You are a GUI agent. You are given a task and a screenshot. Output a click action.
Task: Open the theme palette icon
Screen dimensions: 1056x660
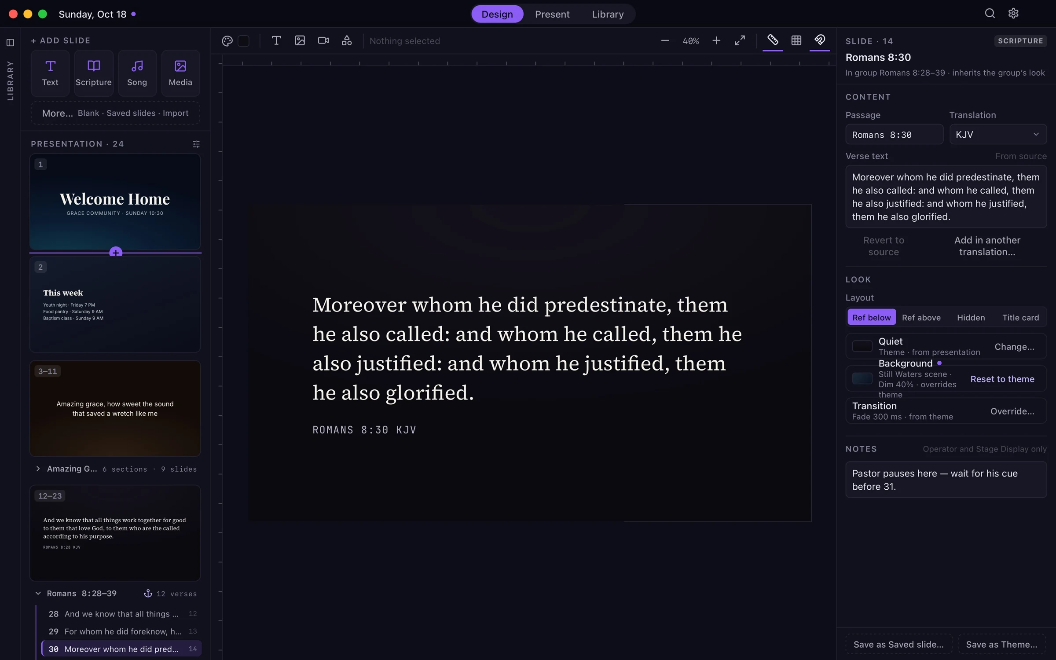click(227, 41)
